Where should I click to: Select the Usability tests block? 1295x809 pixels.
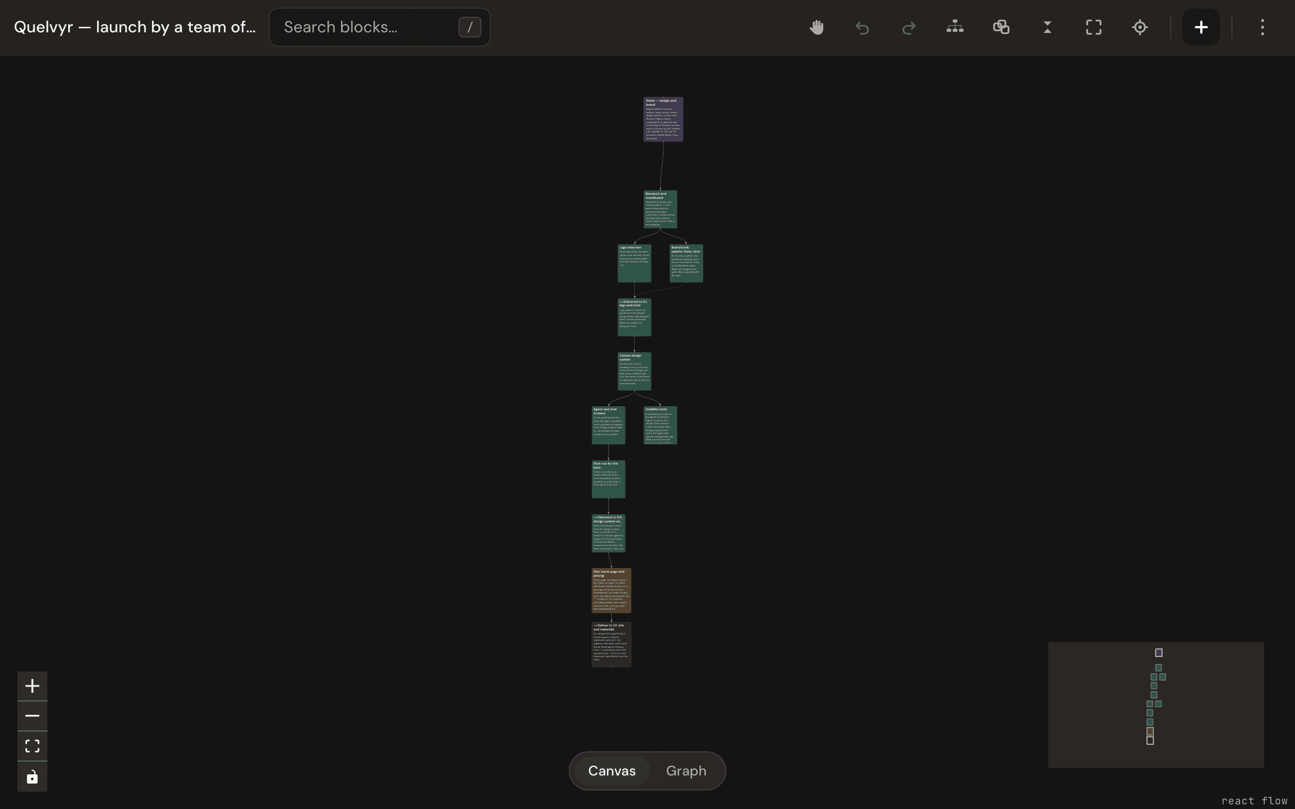click(660, 425)
